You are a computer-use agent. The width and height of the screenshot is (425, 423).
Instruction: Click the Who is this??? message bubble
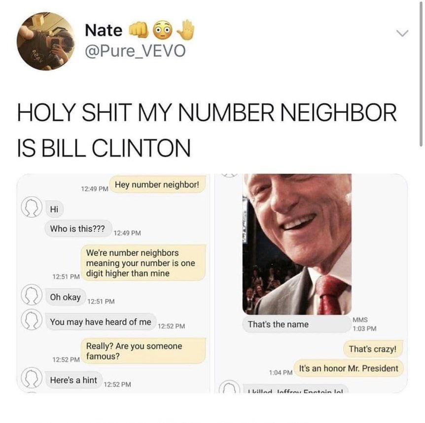point(77,229)
